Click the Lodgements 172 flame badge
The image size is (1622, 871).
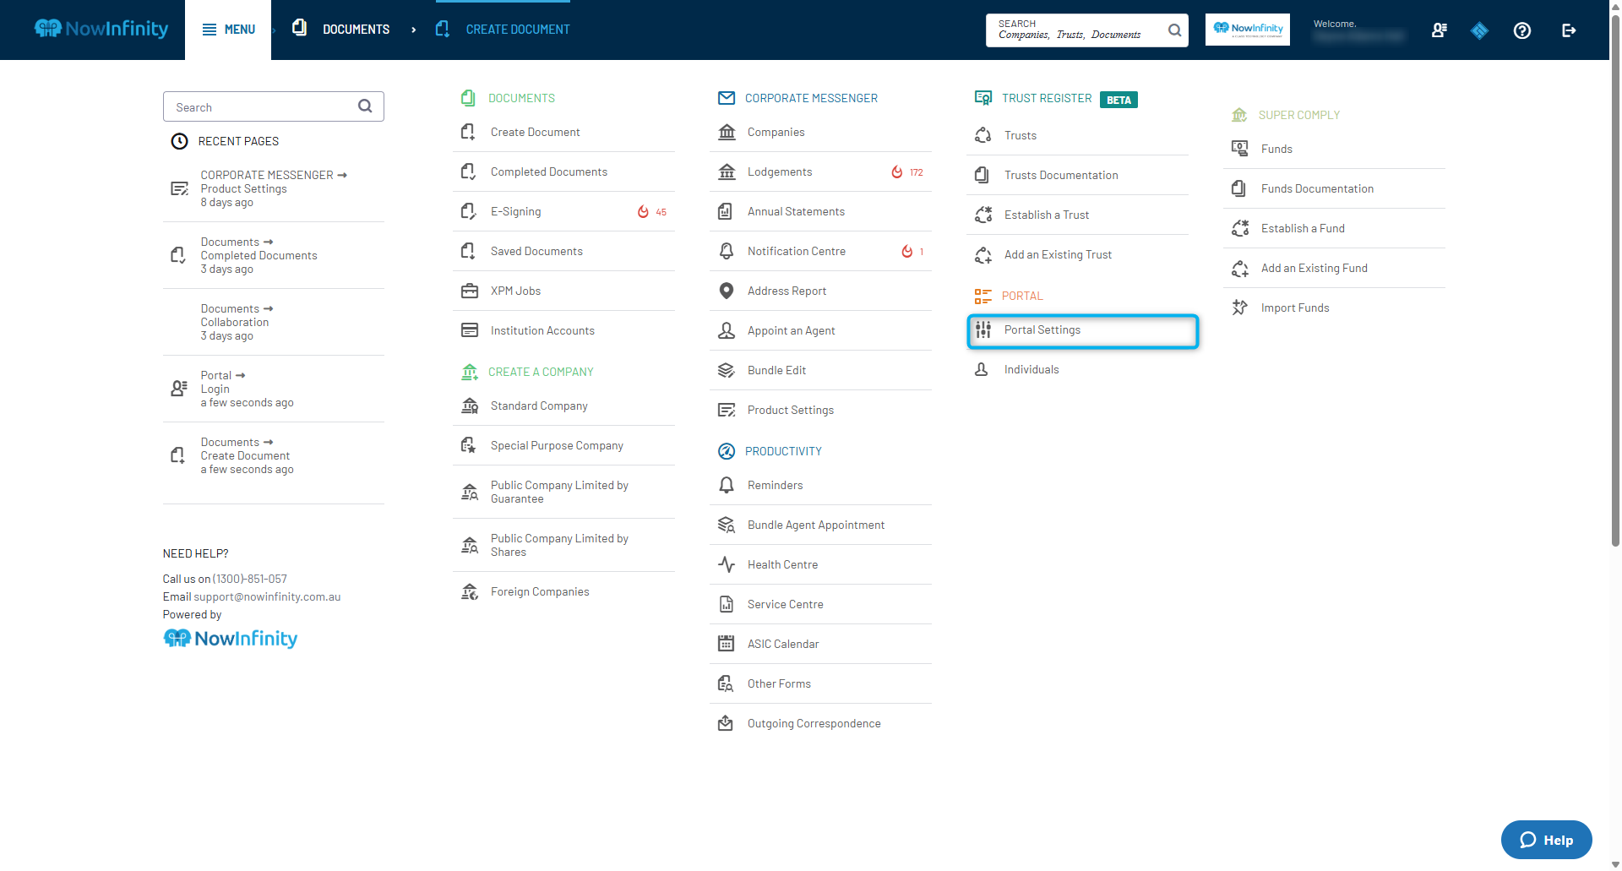click(x=907, y=171)
